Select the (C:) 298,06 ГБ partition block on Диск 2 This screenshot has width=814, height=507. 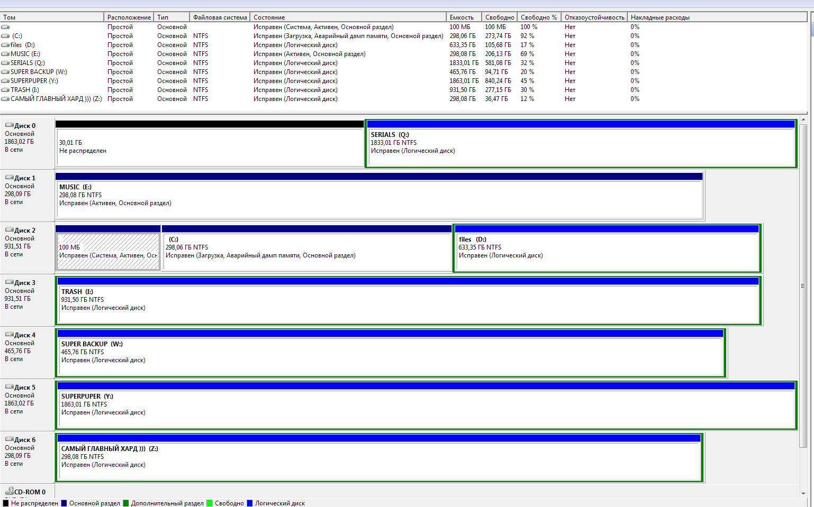307,248
